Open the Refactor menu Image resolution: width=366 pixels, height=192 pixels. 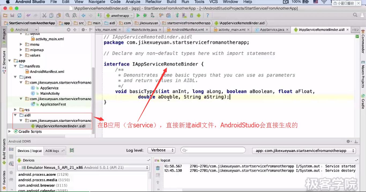pyautogui.click(x=154, y=2)
